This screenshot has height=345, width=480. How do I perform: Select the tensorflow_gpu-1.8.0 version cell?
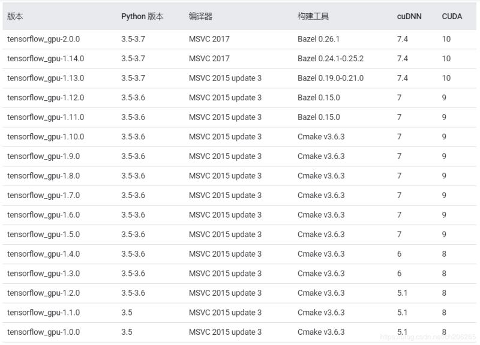point(43,176)
